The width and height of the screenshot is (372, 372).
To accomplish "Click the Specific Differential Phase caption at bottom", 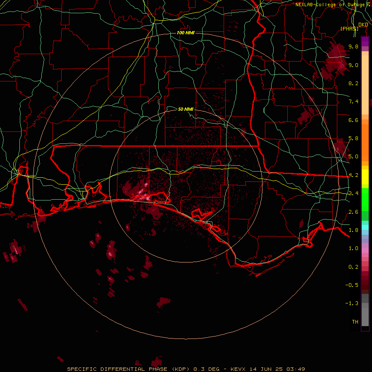I will [x=186, y=369].
